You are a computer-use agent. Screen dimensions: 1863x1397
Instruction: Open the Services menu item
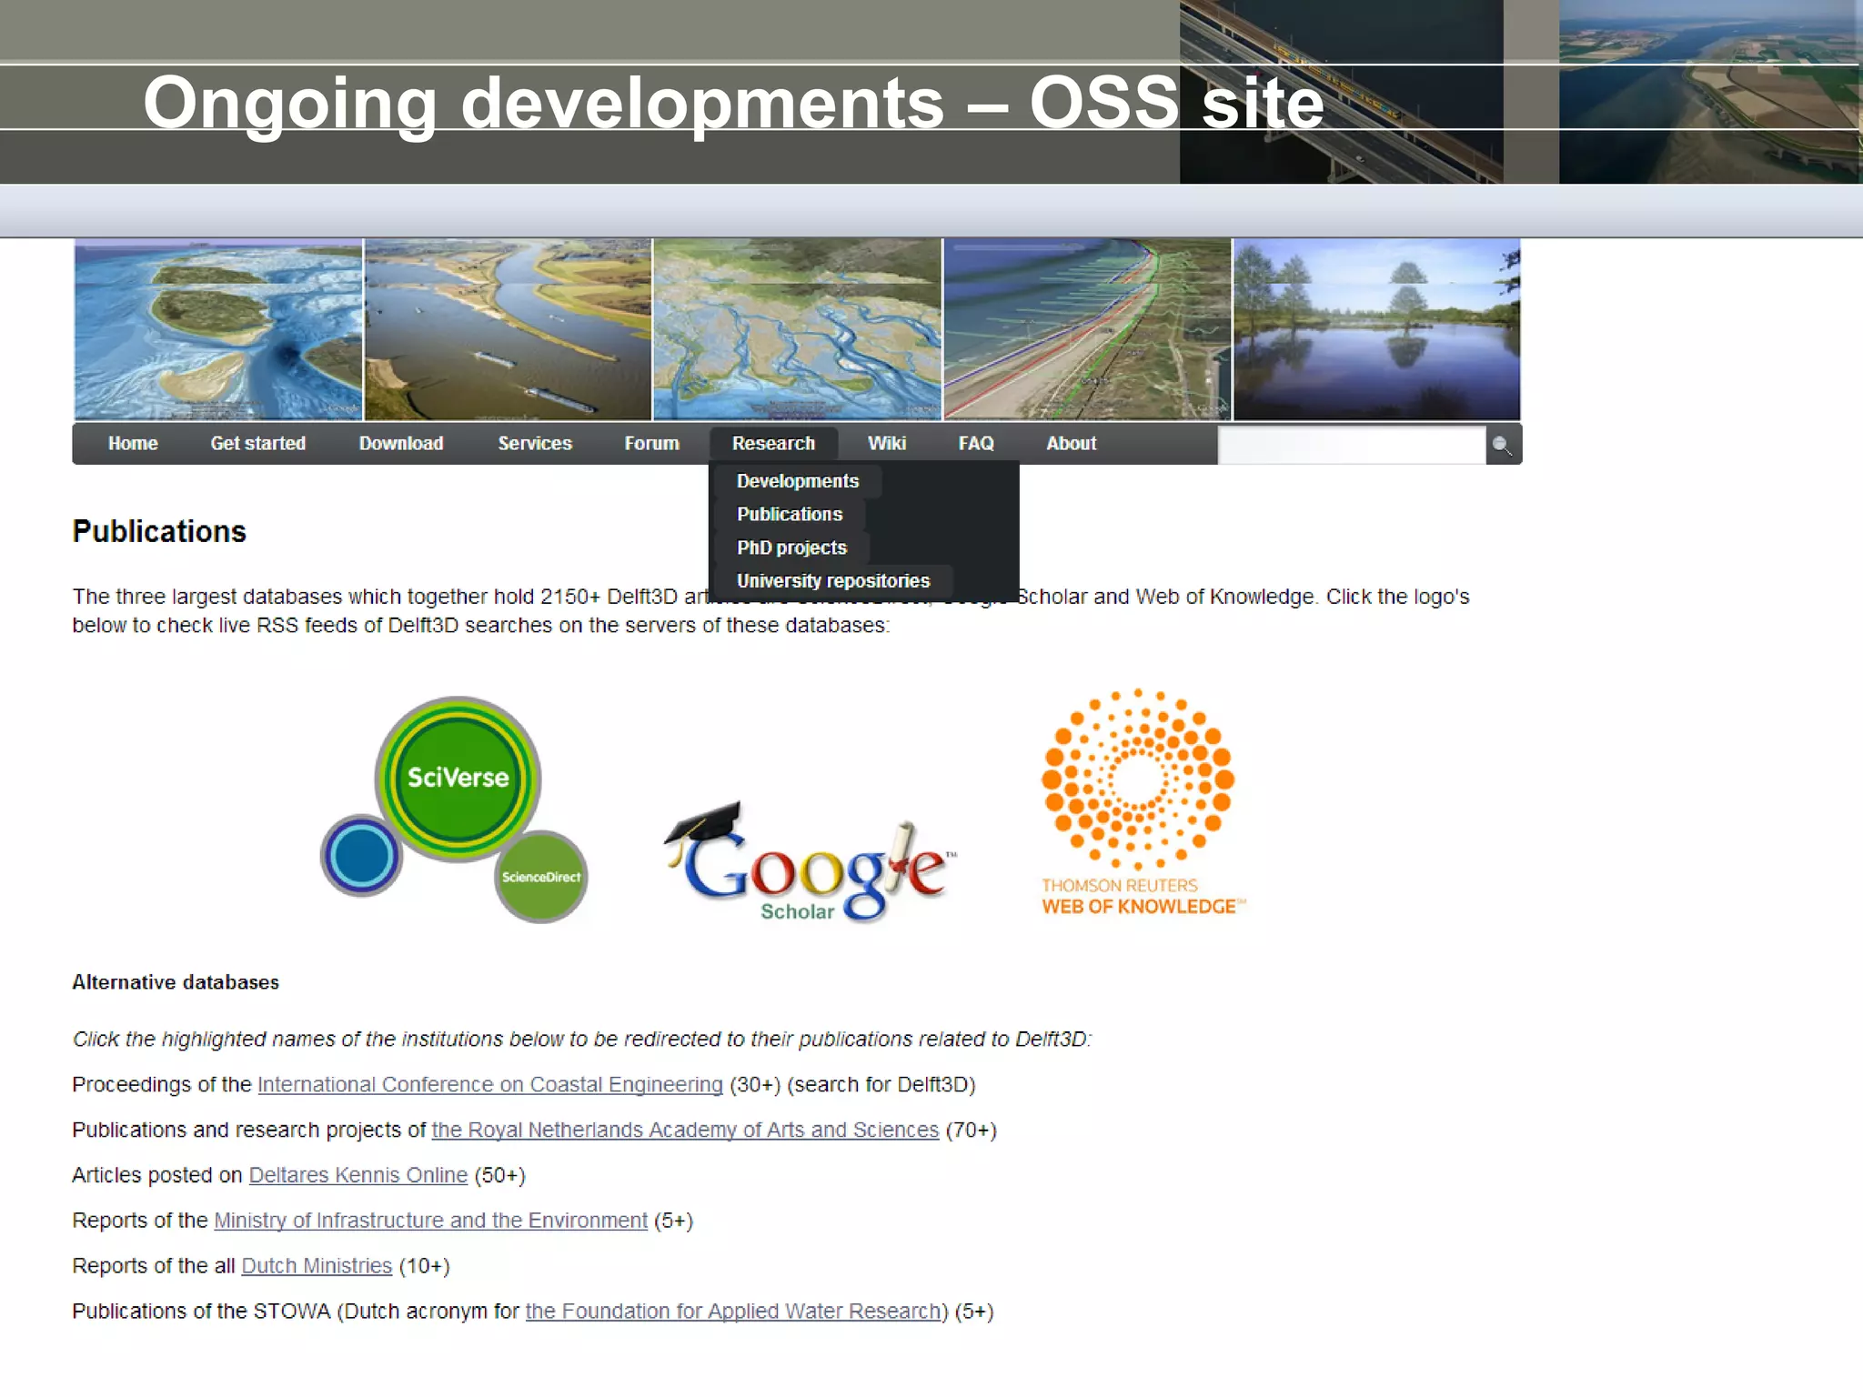535,443
